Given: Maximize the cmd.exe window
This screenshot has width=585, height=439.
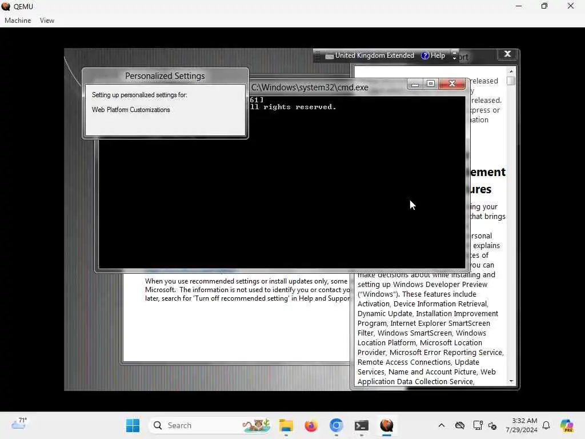Looking at the screenshot, I should click(x=431, y=83).
